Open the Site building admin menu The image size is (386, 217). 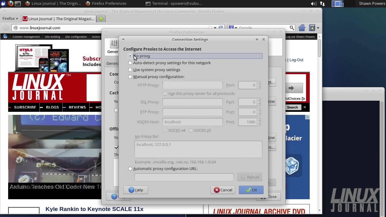click(52, 36)
